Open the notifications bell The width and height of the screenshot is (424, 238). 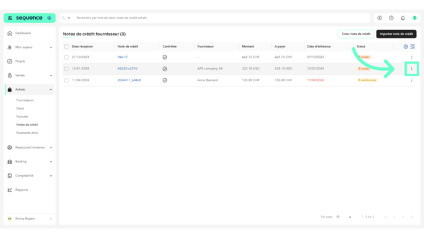403,18
